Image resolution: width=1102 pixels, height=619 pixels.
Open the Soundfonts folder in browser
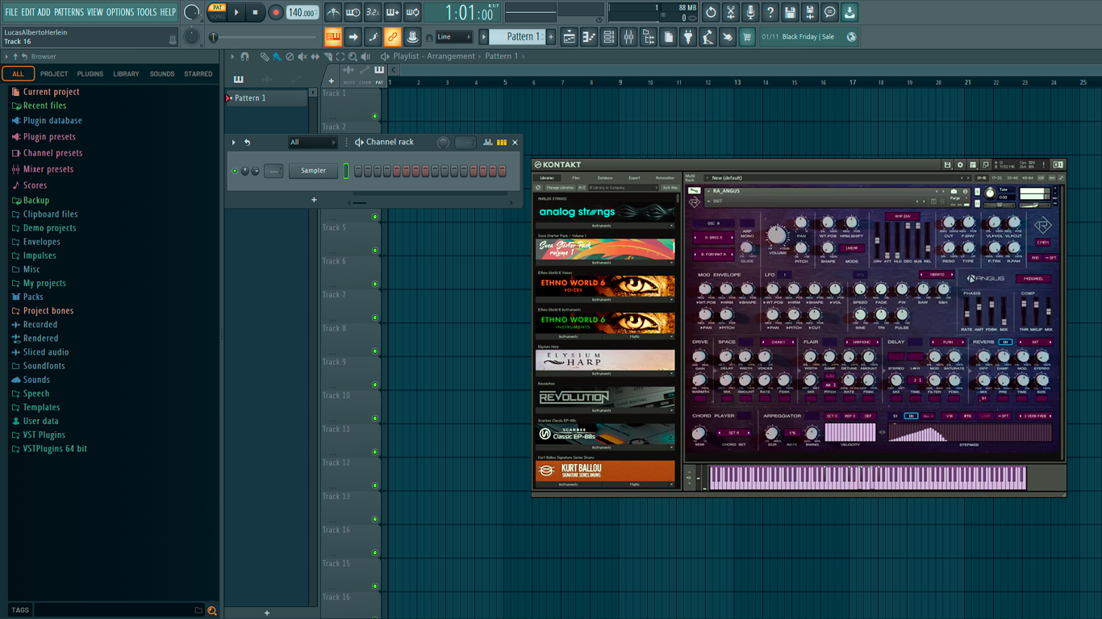pyautogui.click(x=44, y=366)
